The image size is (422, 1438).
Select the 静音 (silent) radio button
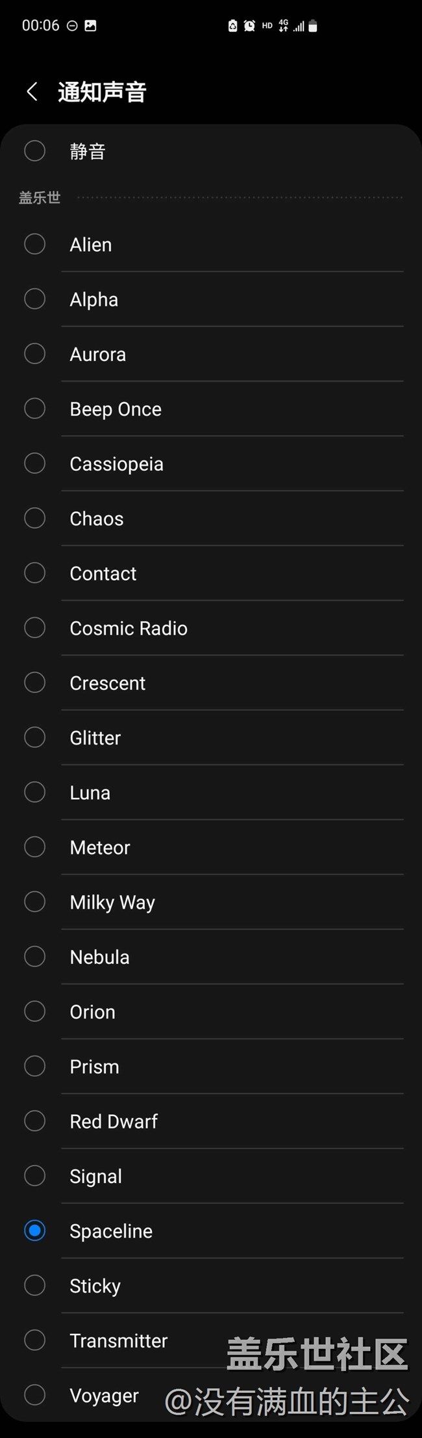click(34, 151)
